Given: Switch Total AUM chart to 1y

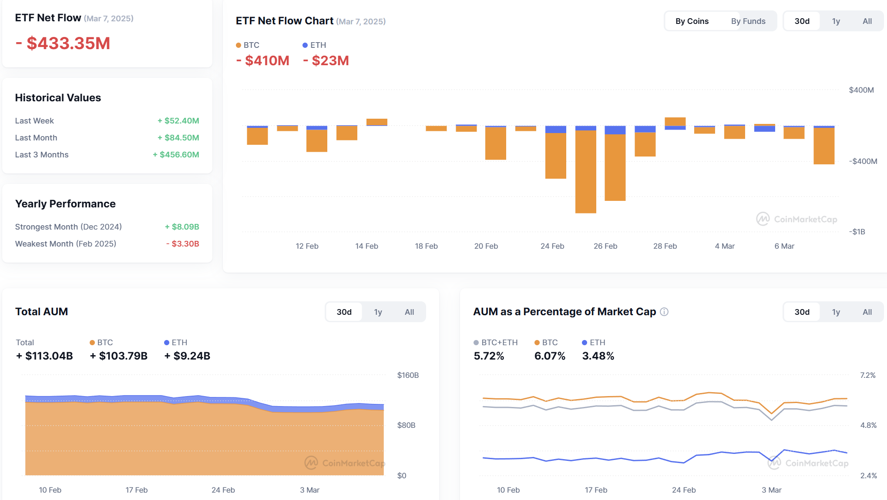Looking at the screenshot, I should tap(378, 312).
